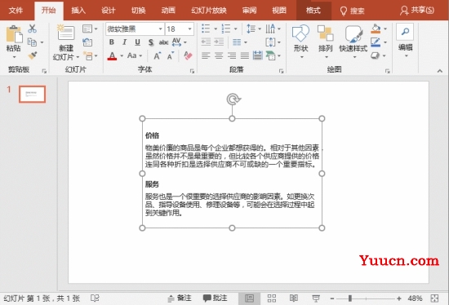Decrease list indent level

(206, 42)
